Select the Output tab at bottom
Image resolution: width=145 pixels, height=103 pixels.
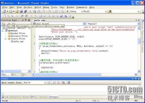point(54,97)
